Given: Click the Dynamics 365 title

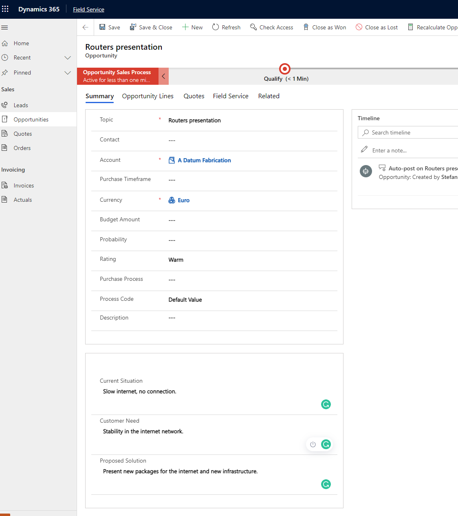Looking at the screenshot, I should (39, 9).
